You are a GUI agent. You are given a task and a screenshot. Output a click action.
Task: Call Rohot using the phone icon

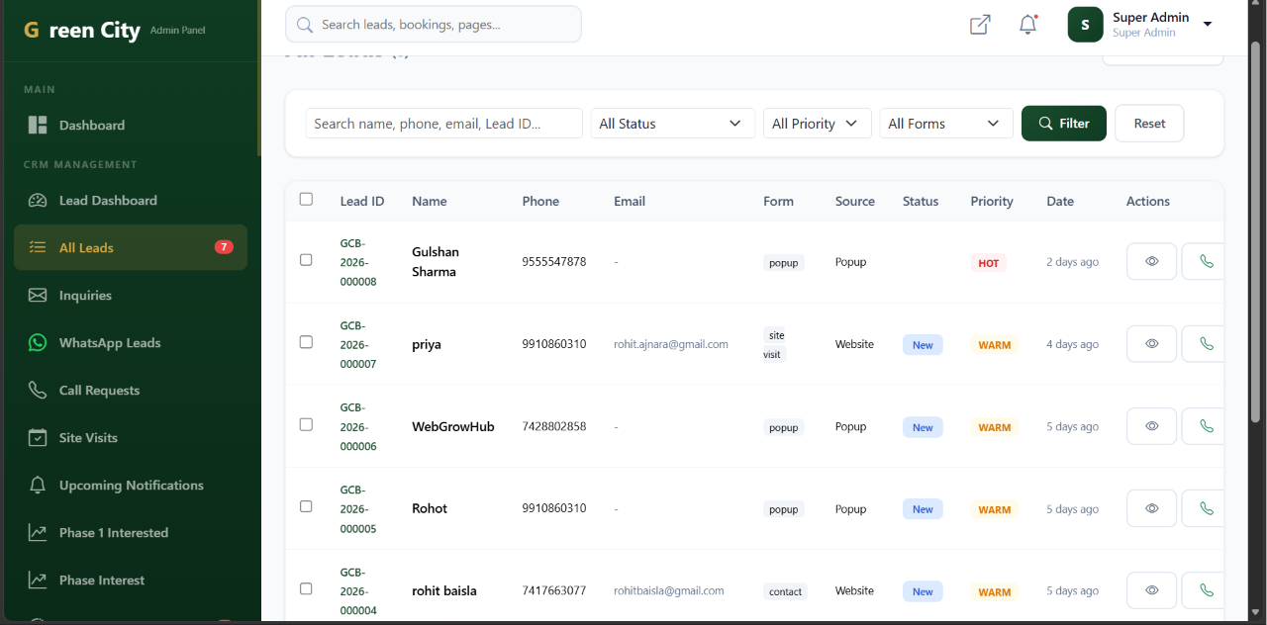coord(1205,508)
